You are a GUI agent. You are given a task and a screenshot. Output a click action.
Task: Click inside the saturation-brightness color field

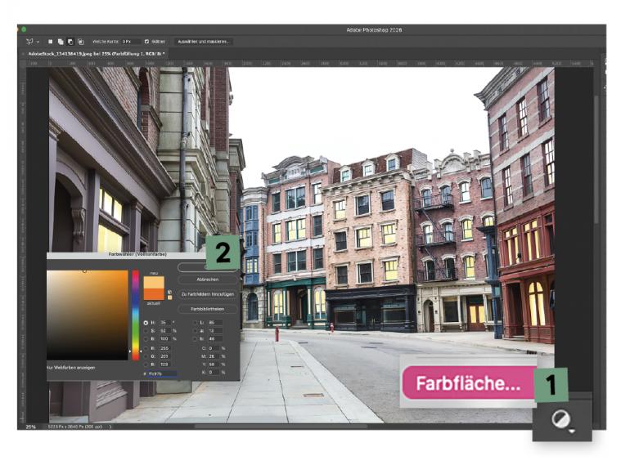[88, 315]
